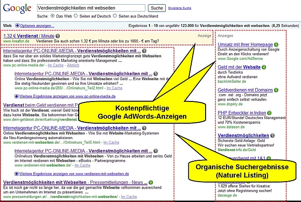This screenshot has width=301, height=202.
Task: Click 'www.dopoly.de' URL text
Action: tap(230, 104)
